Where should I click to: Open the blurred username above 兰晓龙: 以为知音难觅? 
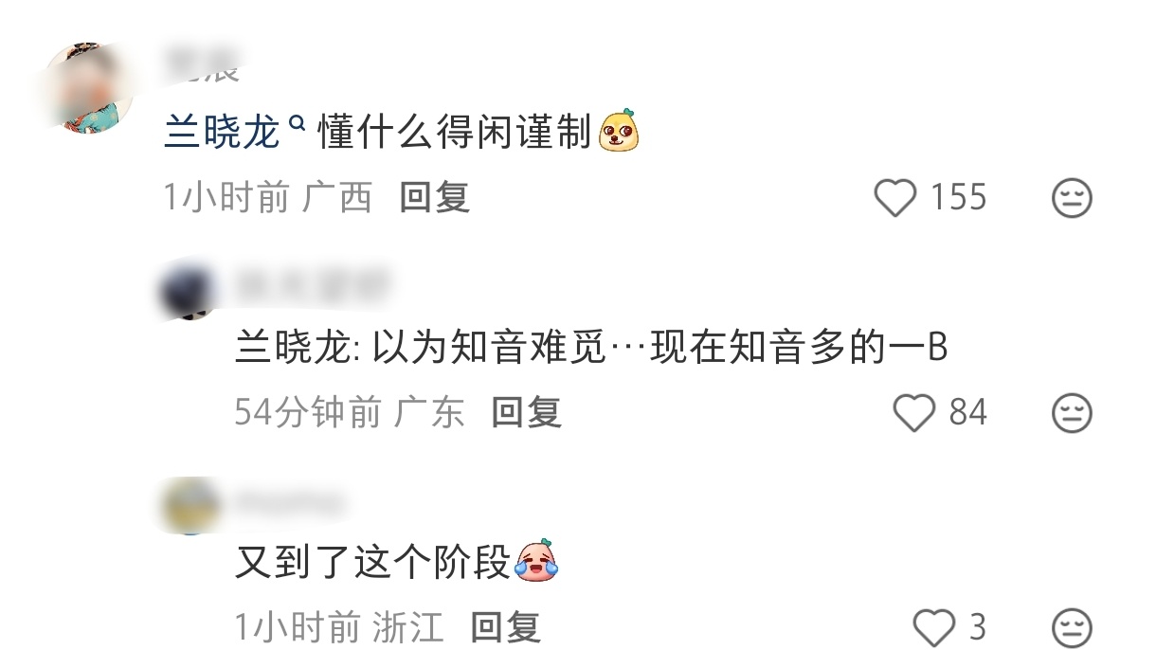point(313,282)
